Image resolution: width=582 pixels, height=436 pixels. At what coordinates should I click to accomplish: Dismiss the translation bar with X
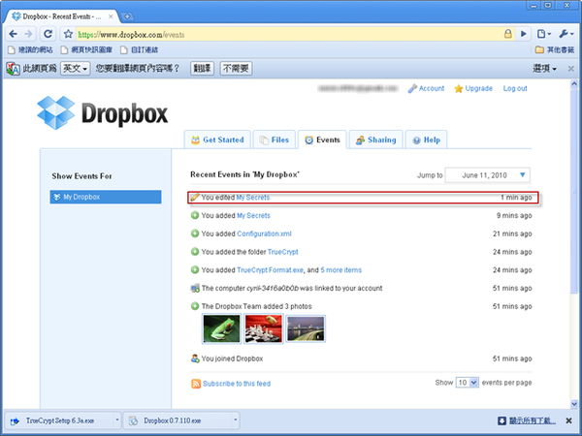click(571, 69)
